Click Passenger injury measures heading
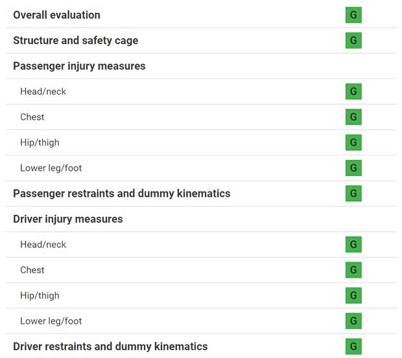The width and height of the screenshot is (402, 358). click(x=79, y=66)
